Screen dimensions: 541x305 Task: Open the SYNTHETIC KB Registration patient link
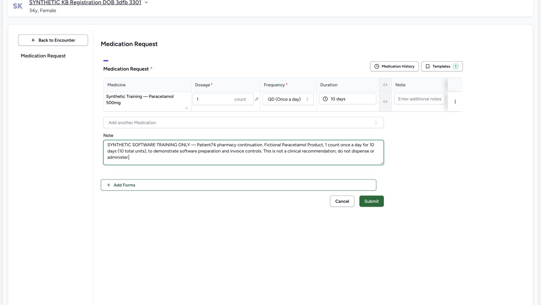coord(85,2)
